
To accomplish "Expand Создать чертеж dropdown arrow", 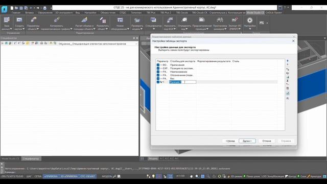I will tap(24, 29).
